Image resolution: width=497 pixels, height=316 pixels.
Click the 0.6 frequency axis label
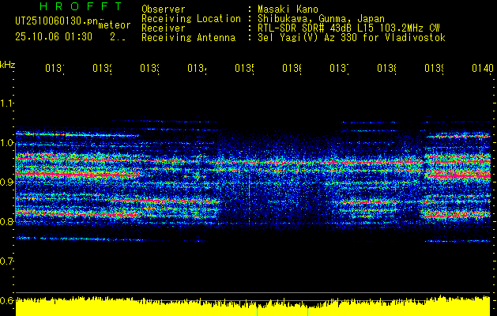pos(6,300)
